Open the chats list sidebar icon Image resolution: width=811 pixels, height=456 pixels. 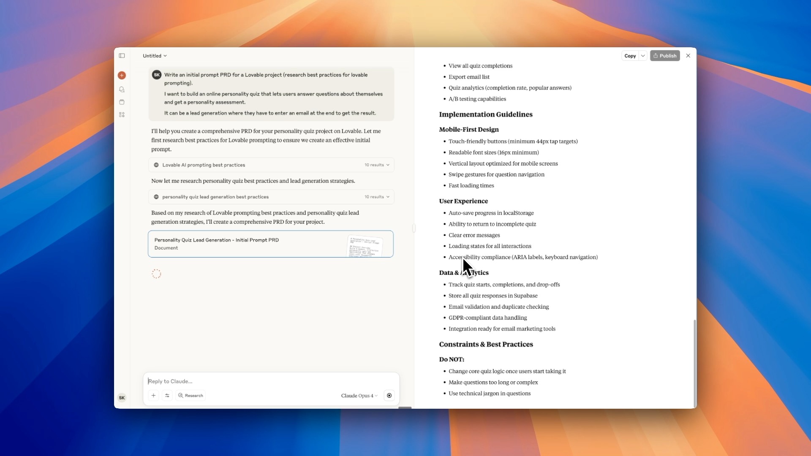coord(122,90)
